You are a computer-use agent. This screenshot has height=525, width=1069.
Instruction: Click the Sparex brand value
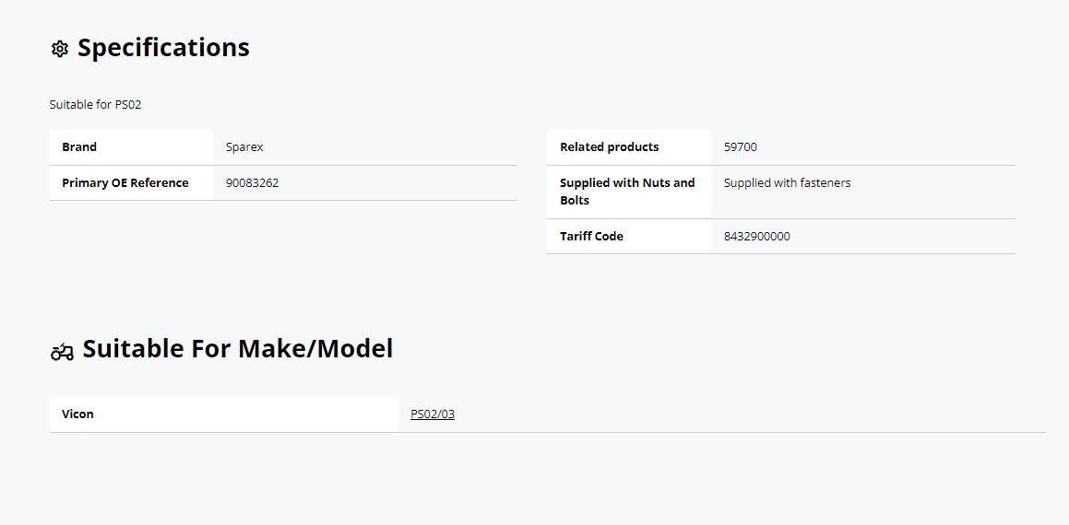click(244, 147)
